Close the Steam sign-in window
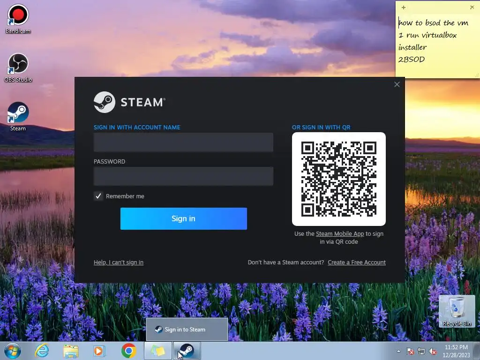Viewport: 480px width, 360px height. pyautogui.click(x=397, y=84)
